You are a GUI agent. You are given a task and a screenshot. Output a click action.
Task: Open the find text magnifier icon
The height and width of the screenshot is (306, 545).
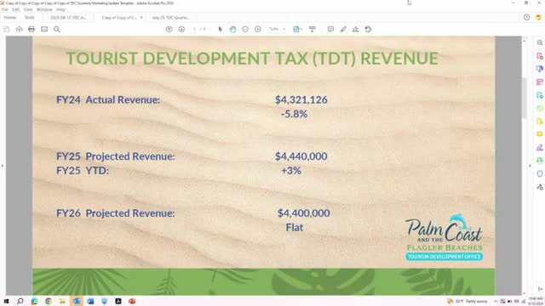(57, 30)
